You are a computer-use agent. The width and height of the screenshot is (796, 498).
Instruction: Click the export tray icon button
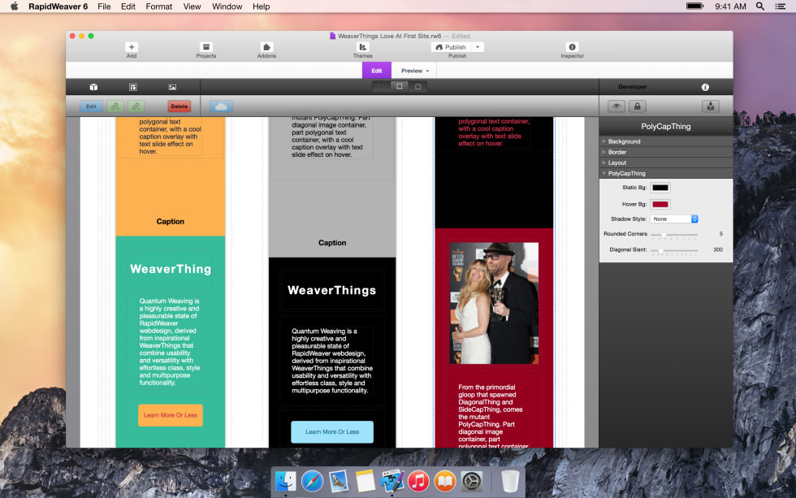point(710,106)
